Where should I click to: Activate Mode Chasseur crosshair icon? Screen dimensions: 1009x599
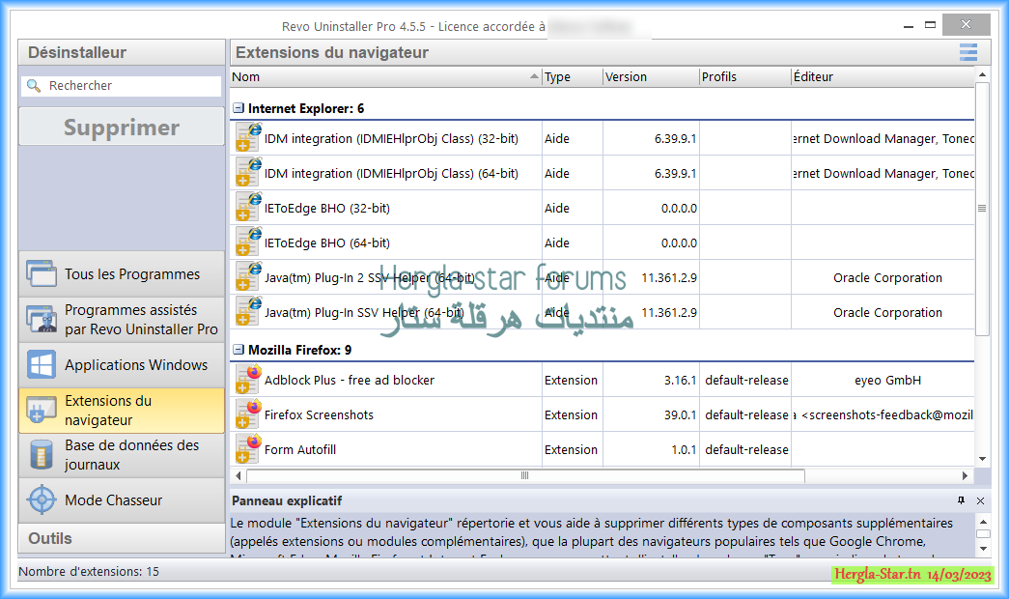[42, 499]
